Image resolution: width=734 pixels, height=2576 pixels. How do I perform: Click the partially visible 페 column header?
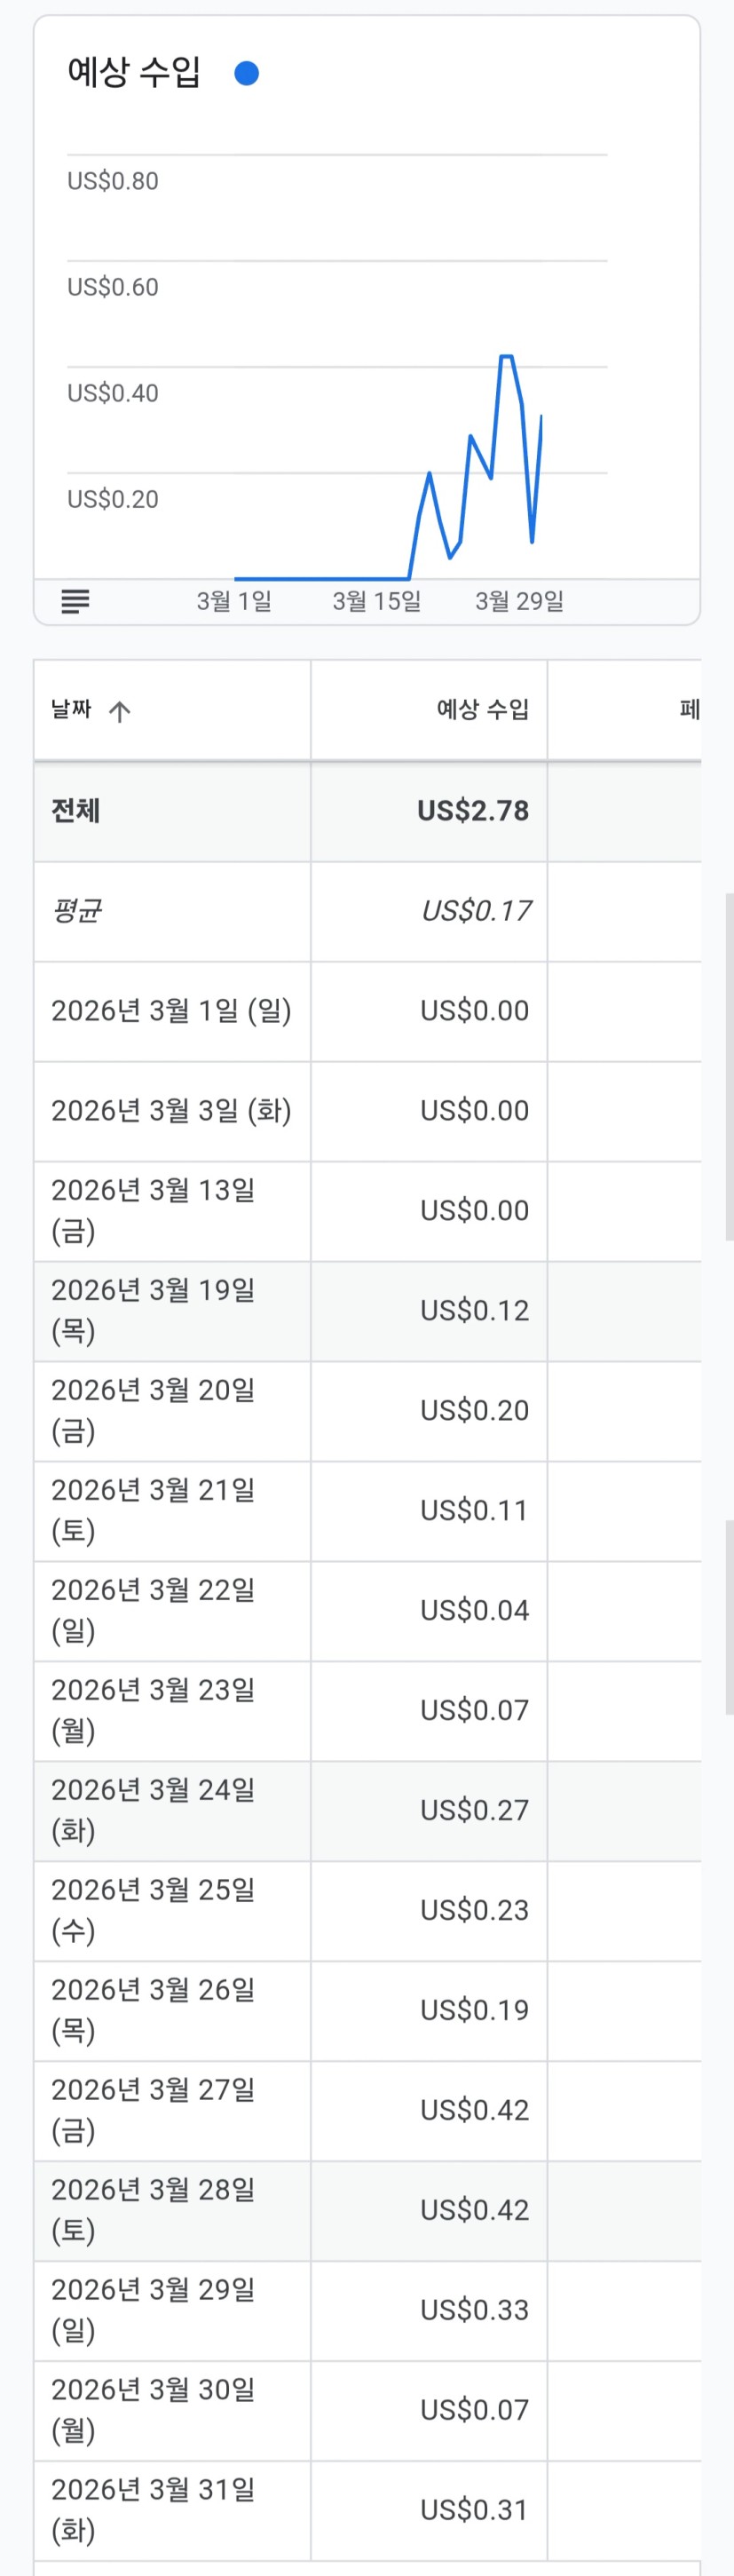tap(689, 709)
